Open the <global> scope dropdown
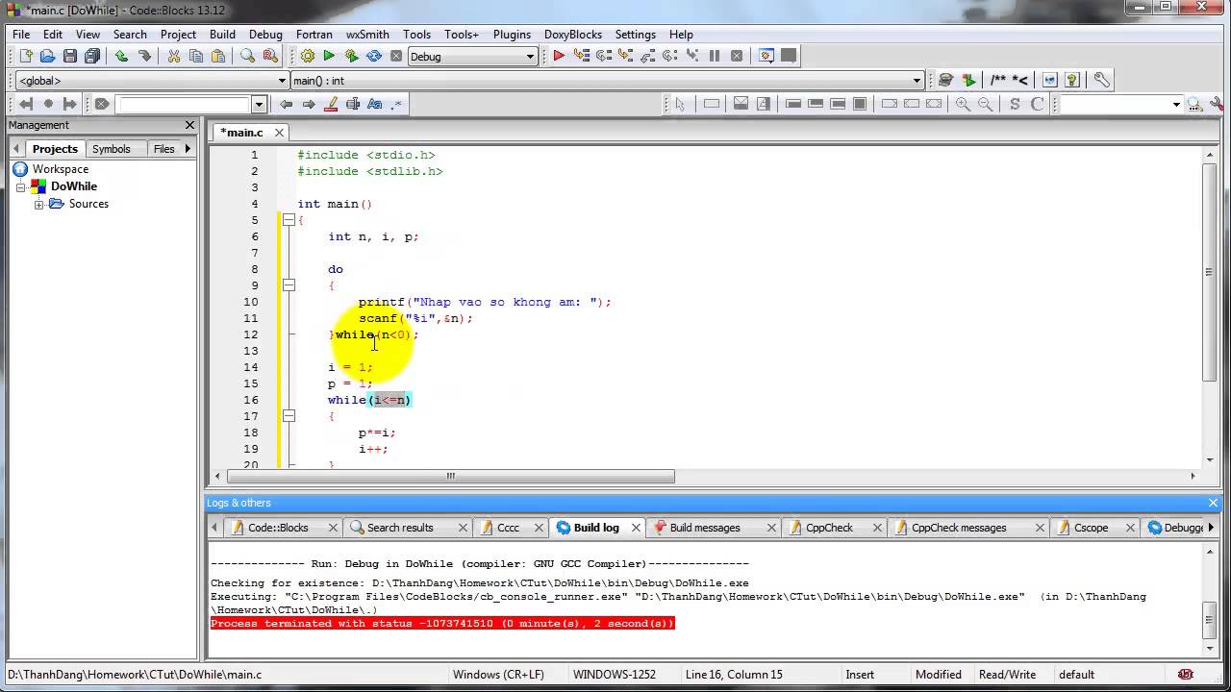This screenshot has width=1231, height=692. pyautogui.click(x=282, y=81)
